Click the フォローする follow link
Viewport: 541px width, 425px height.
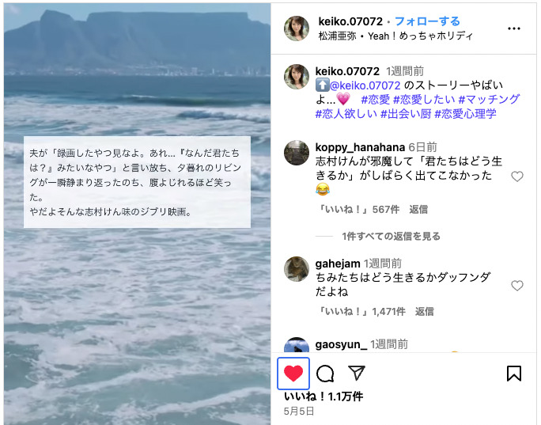(x=427, y=21)
